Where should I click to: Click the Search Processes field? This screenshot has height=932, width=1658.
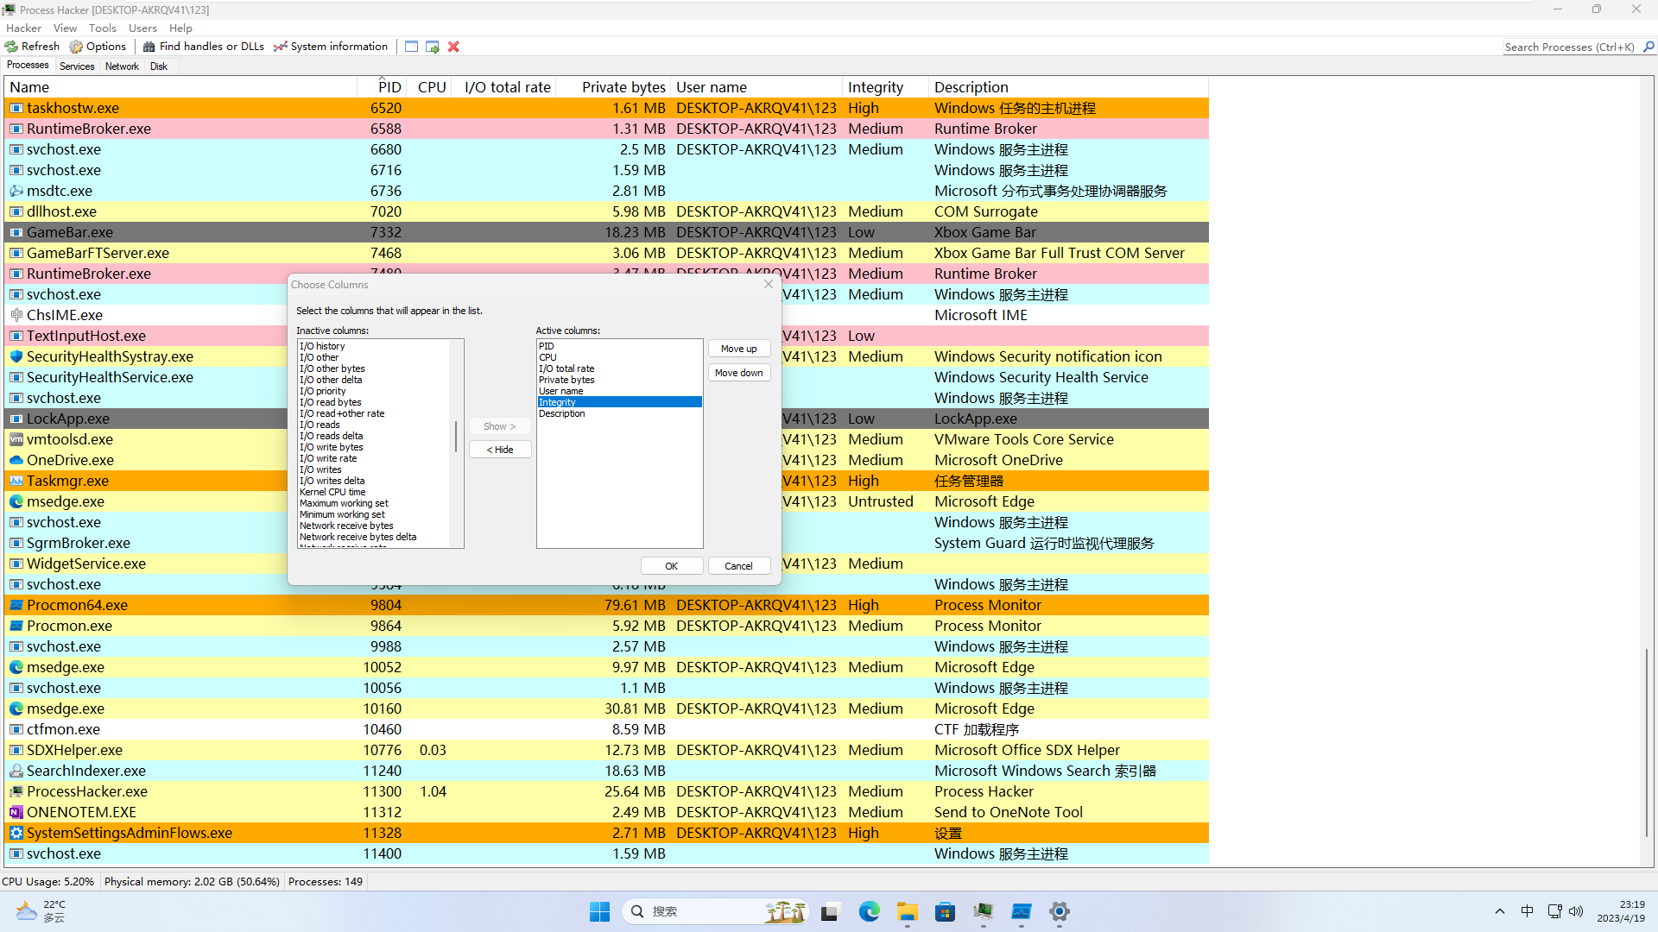[x=1572, y=47]
